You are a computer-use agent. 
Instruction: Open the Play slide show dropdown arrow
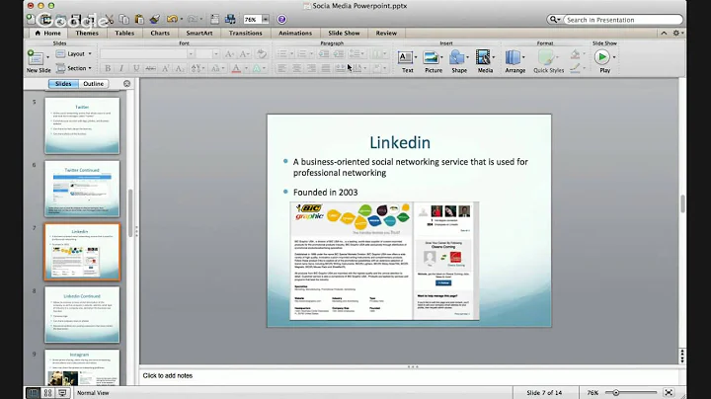[614, 57]
